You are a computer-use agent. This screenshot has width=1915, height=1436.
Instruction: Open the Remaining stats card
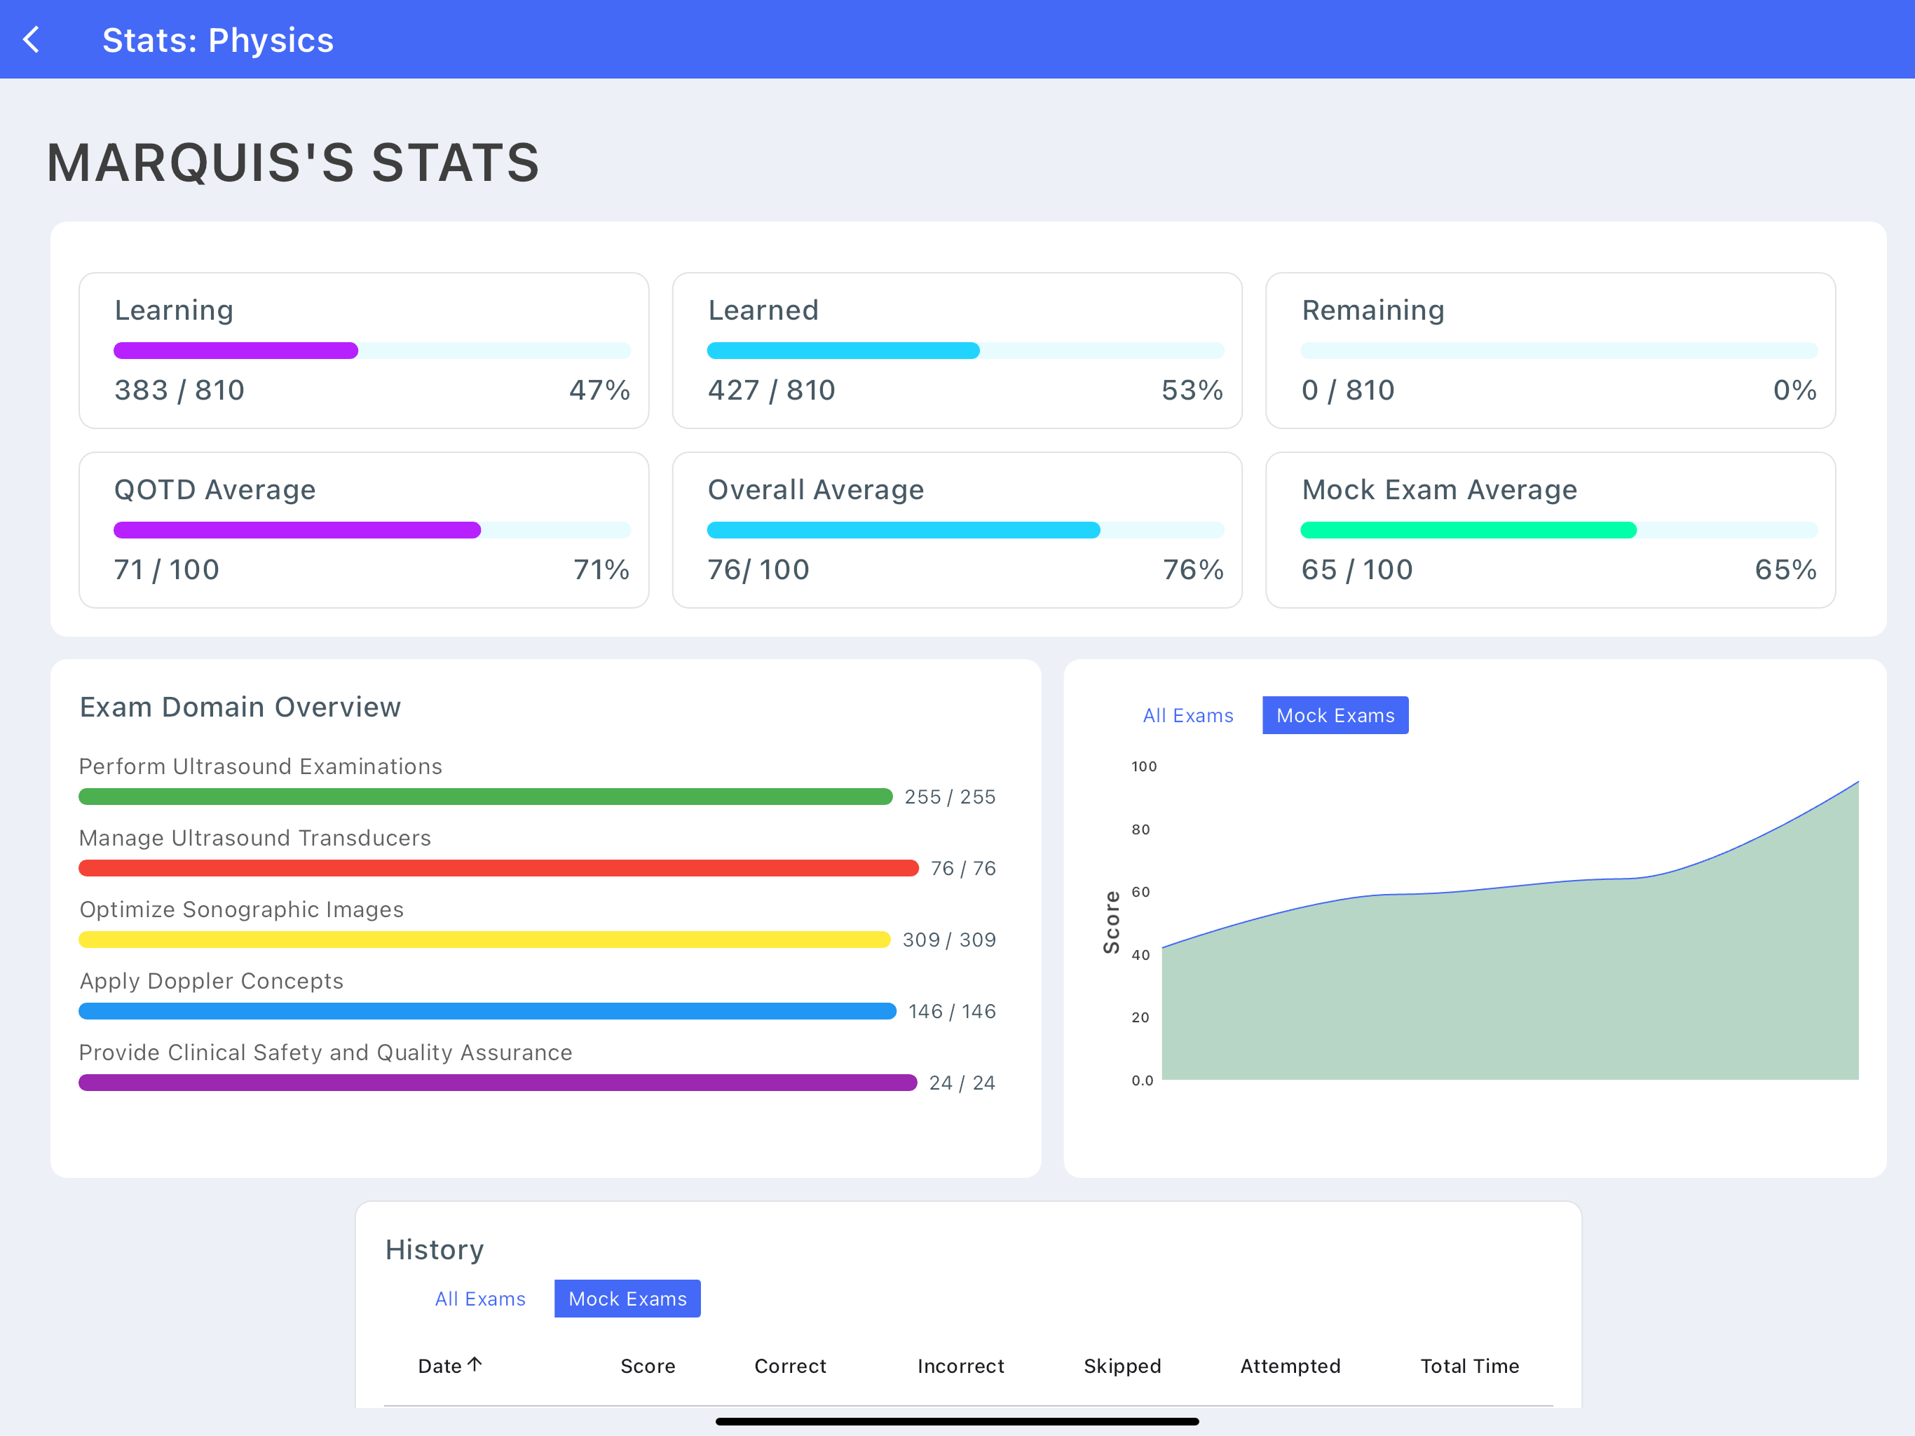tap(1550, 351)
